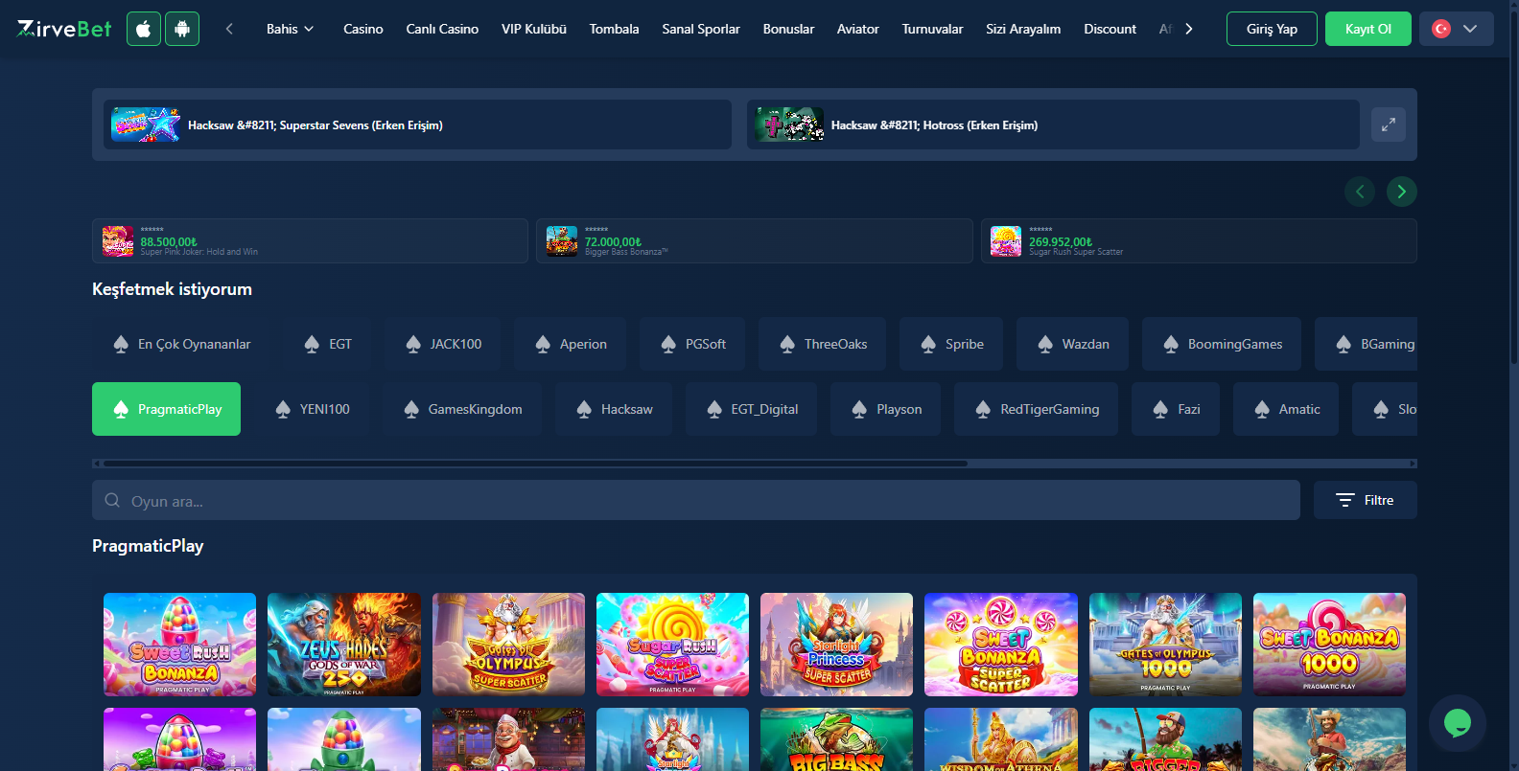Go to previous winners with the left arrow
Viewport: 1519px width, 771px height.
[1360, 192]
